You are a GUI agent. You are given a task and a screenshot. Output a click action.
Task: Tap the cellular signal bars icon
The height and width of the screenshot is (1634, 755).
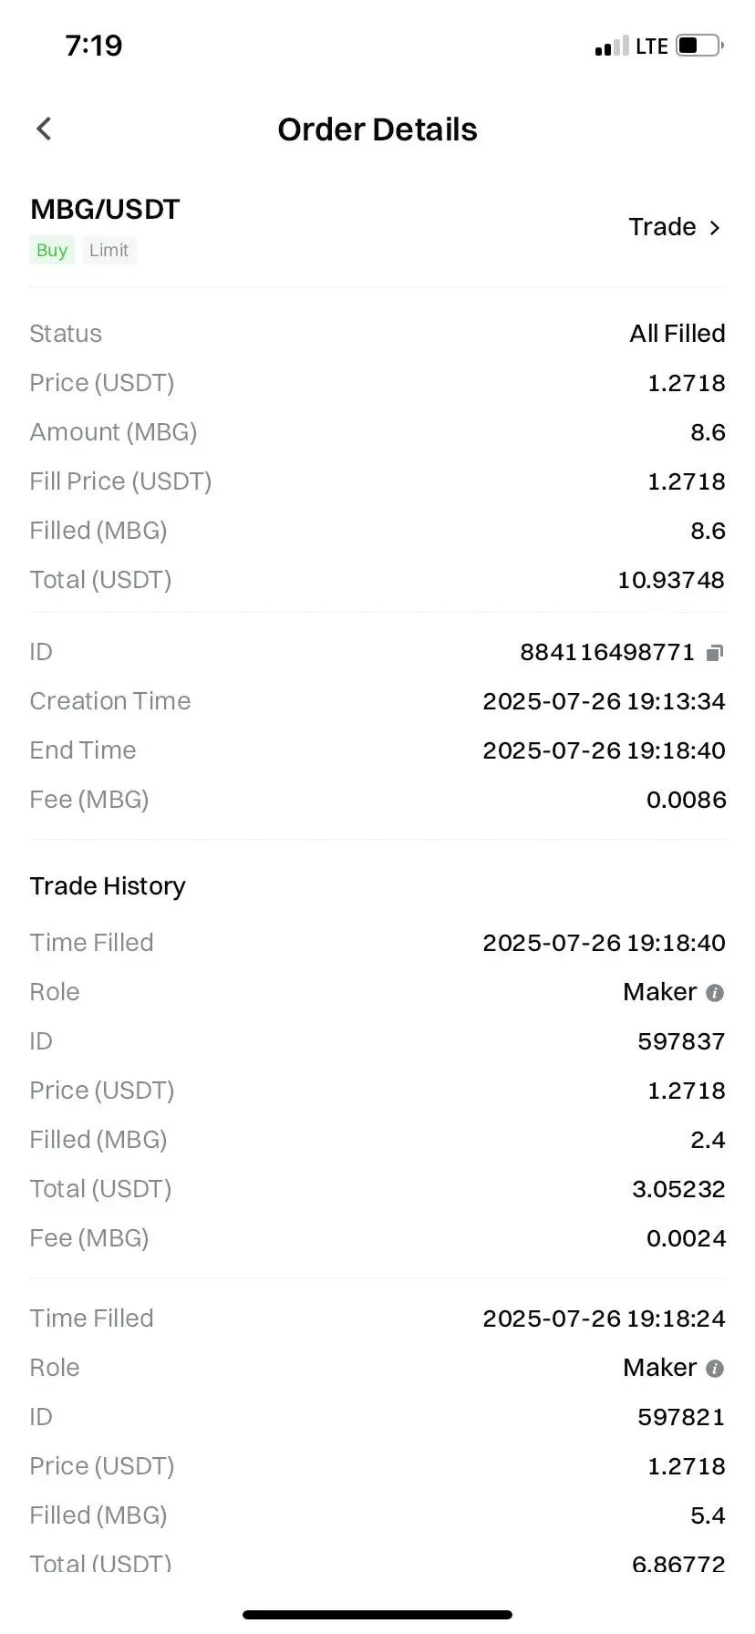(612, 46)
